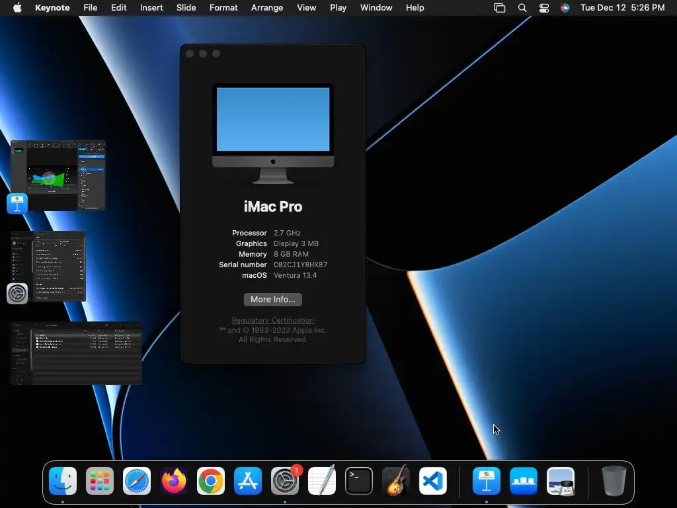Click the Stage Manager icon in menu bar
677x508 pixels.
(x=500, y=8)
